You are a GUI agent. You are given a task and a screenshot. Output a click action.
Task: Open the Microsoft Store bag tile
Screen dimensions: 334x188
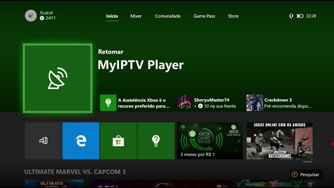pyautogui.click(x=118, y=141)
